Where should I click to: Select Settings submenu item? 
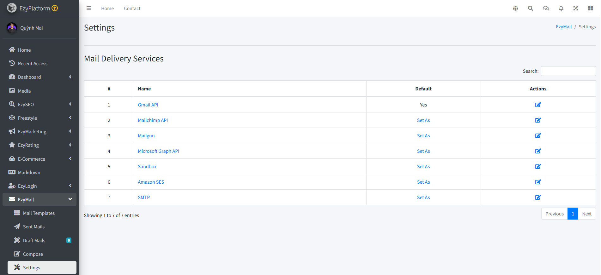click(x=42, y=267)
